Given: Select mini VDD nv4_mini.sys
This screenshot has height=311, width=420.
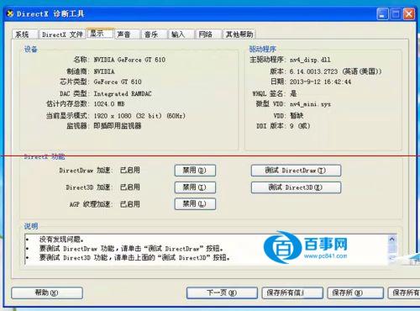Looking at the screenshot, I should tap(310, 104).
